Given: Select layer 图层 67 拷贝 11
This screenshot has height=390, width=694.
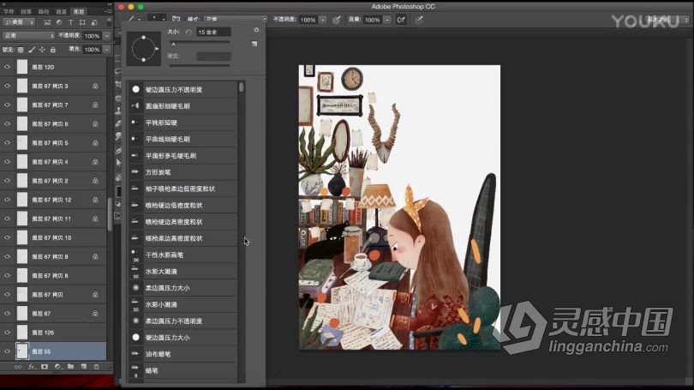Looking at the screenshot, I should click(x=53, y=219).
